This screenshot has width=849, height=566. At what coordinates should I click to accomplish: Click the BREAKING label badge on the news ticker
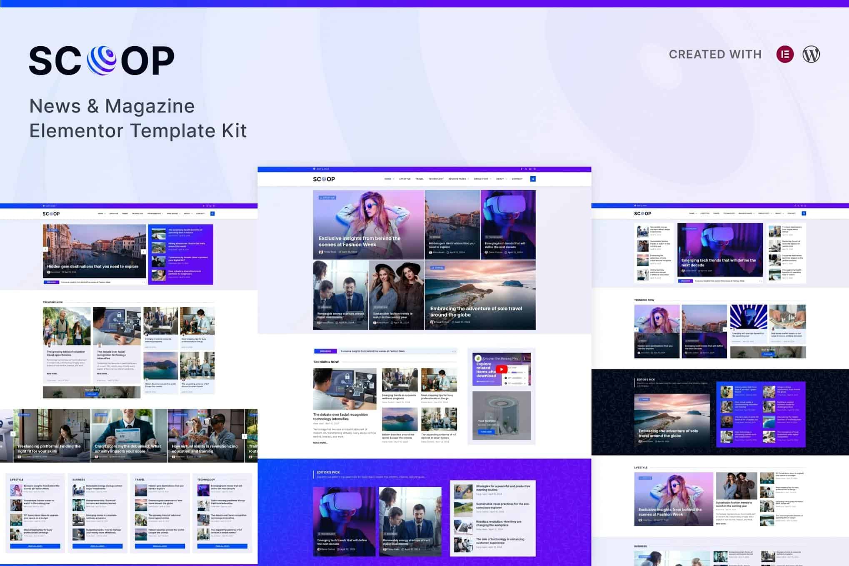pos(325,351)
